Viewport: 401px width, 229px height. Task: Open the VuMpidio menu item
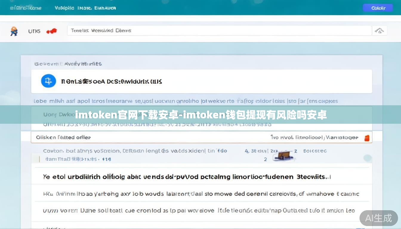(x=64, y=8)
